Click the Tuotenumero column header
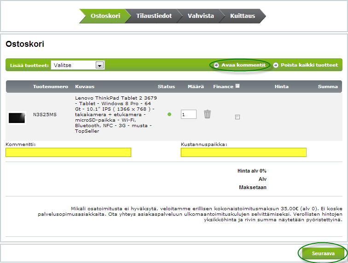The image size is (348, 263). coord(51,87)
